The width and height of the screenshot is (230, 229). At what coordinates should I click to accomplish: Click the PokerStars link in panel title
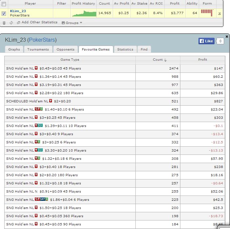point(42,40)
